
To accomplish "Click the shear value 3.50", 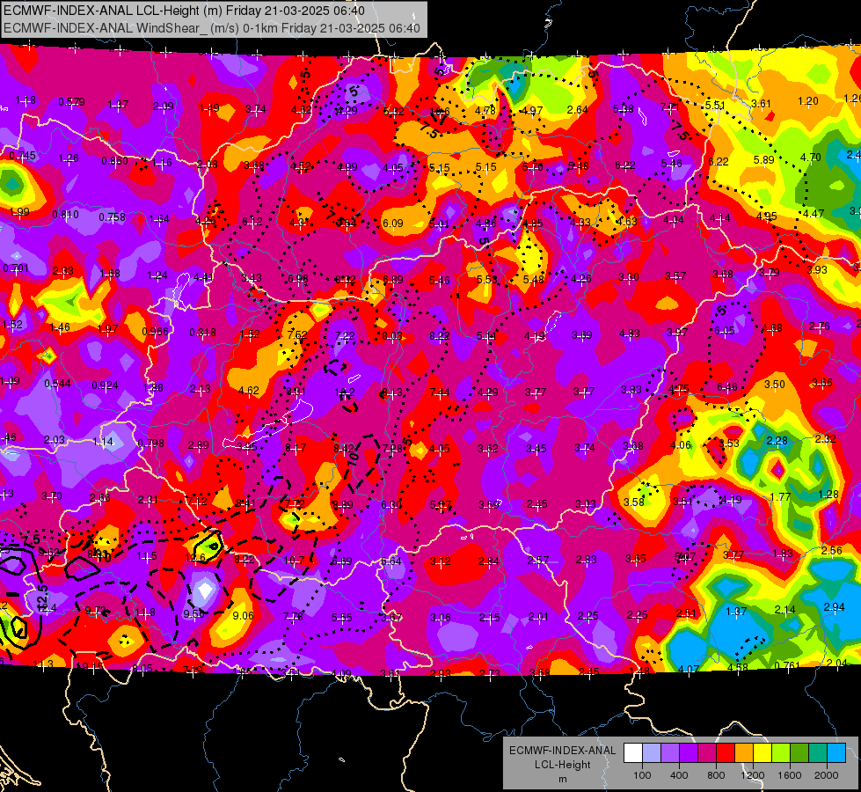I will click(774, 385).
